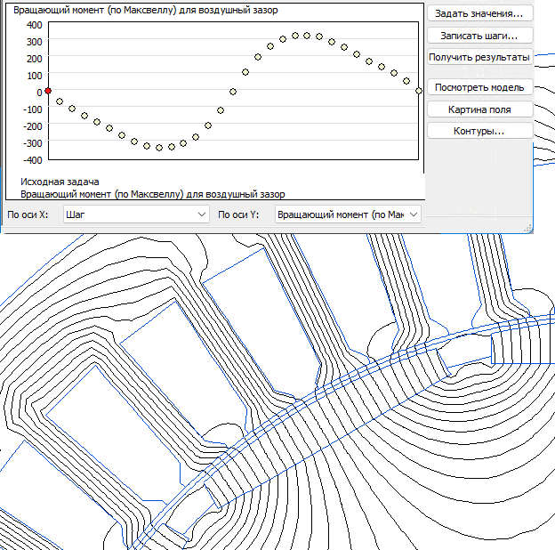Viewport: 555px width, 550px height.
Task: Select the rising-slope data point nearest 100
Action: 245,72
